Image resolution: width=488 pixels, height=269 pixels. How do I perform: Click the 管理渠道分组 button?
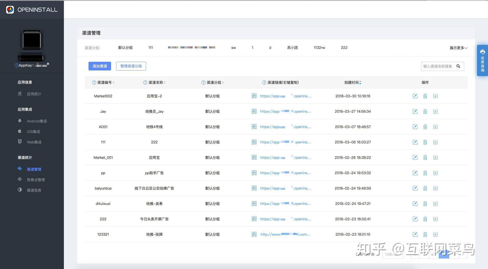click(131, 66)
